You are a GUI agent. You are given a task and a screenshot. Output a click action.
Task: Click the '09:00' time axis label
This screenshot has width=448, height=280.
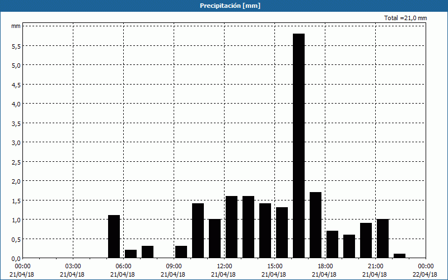click(174, 267)
